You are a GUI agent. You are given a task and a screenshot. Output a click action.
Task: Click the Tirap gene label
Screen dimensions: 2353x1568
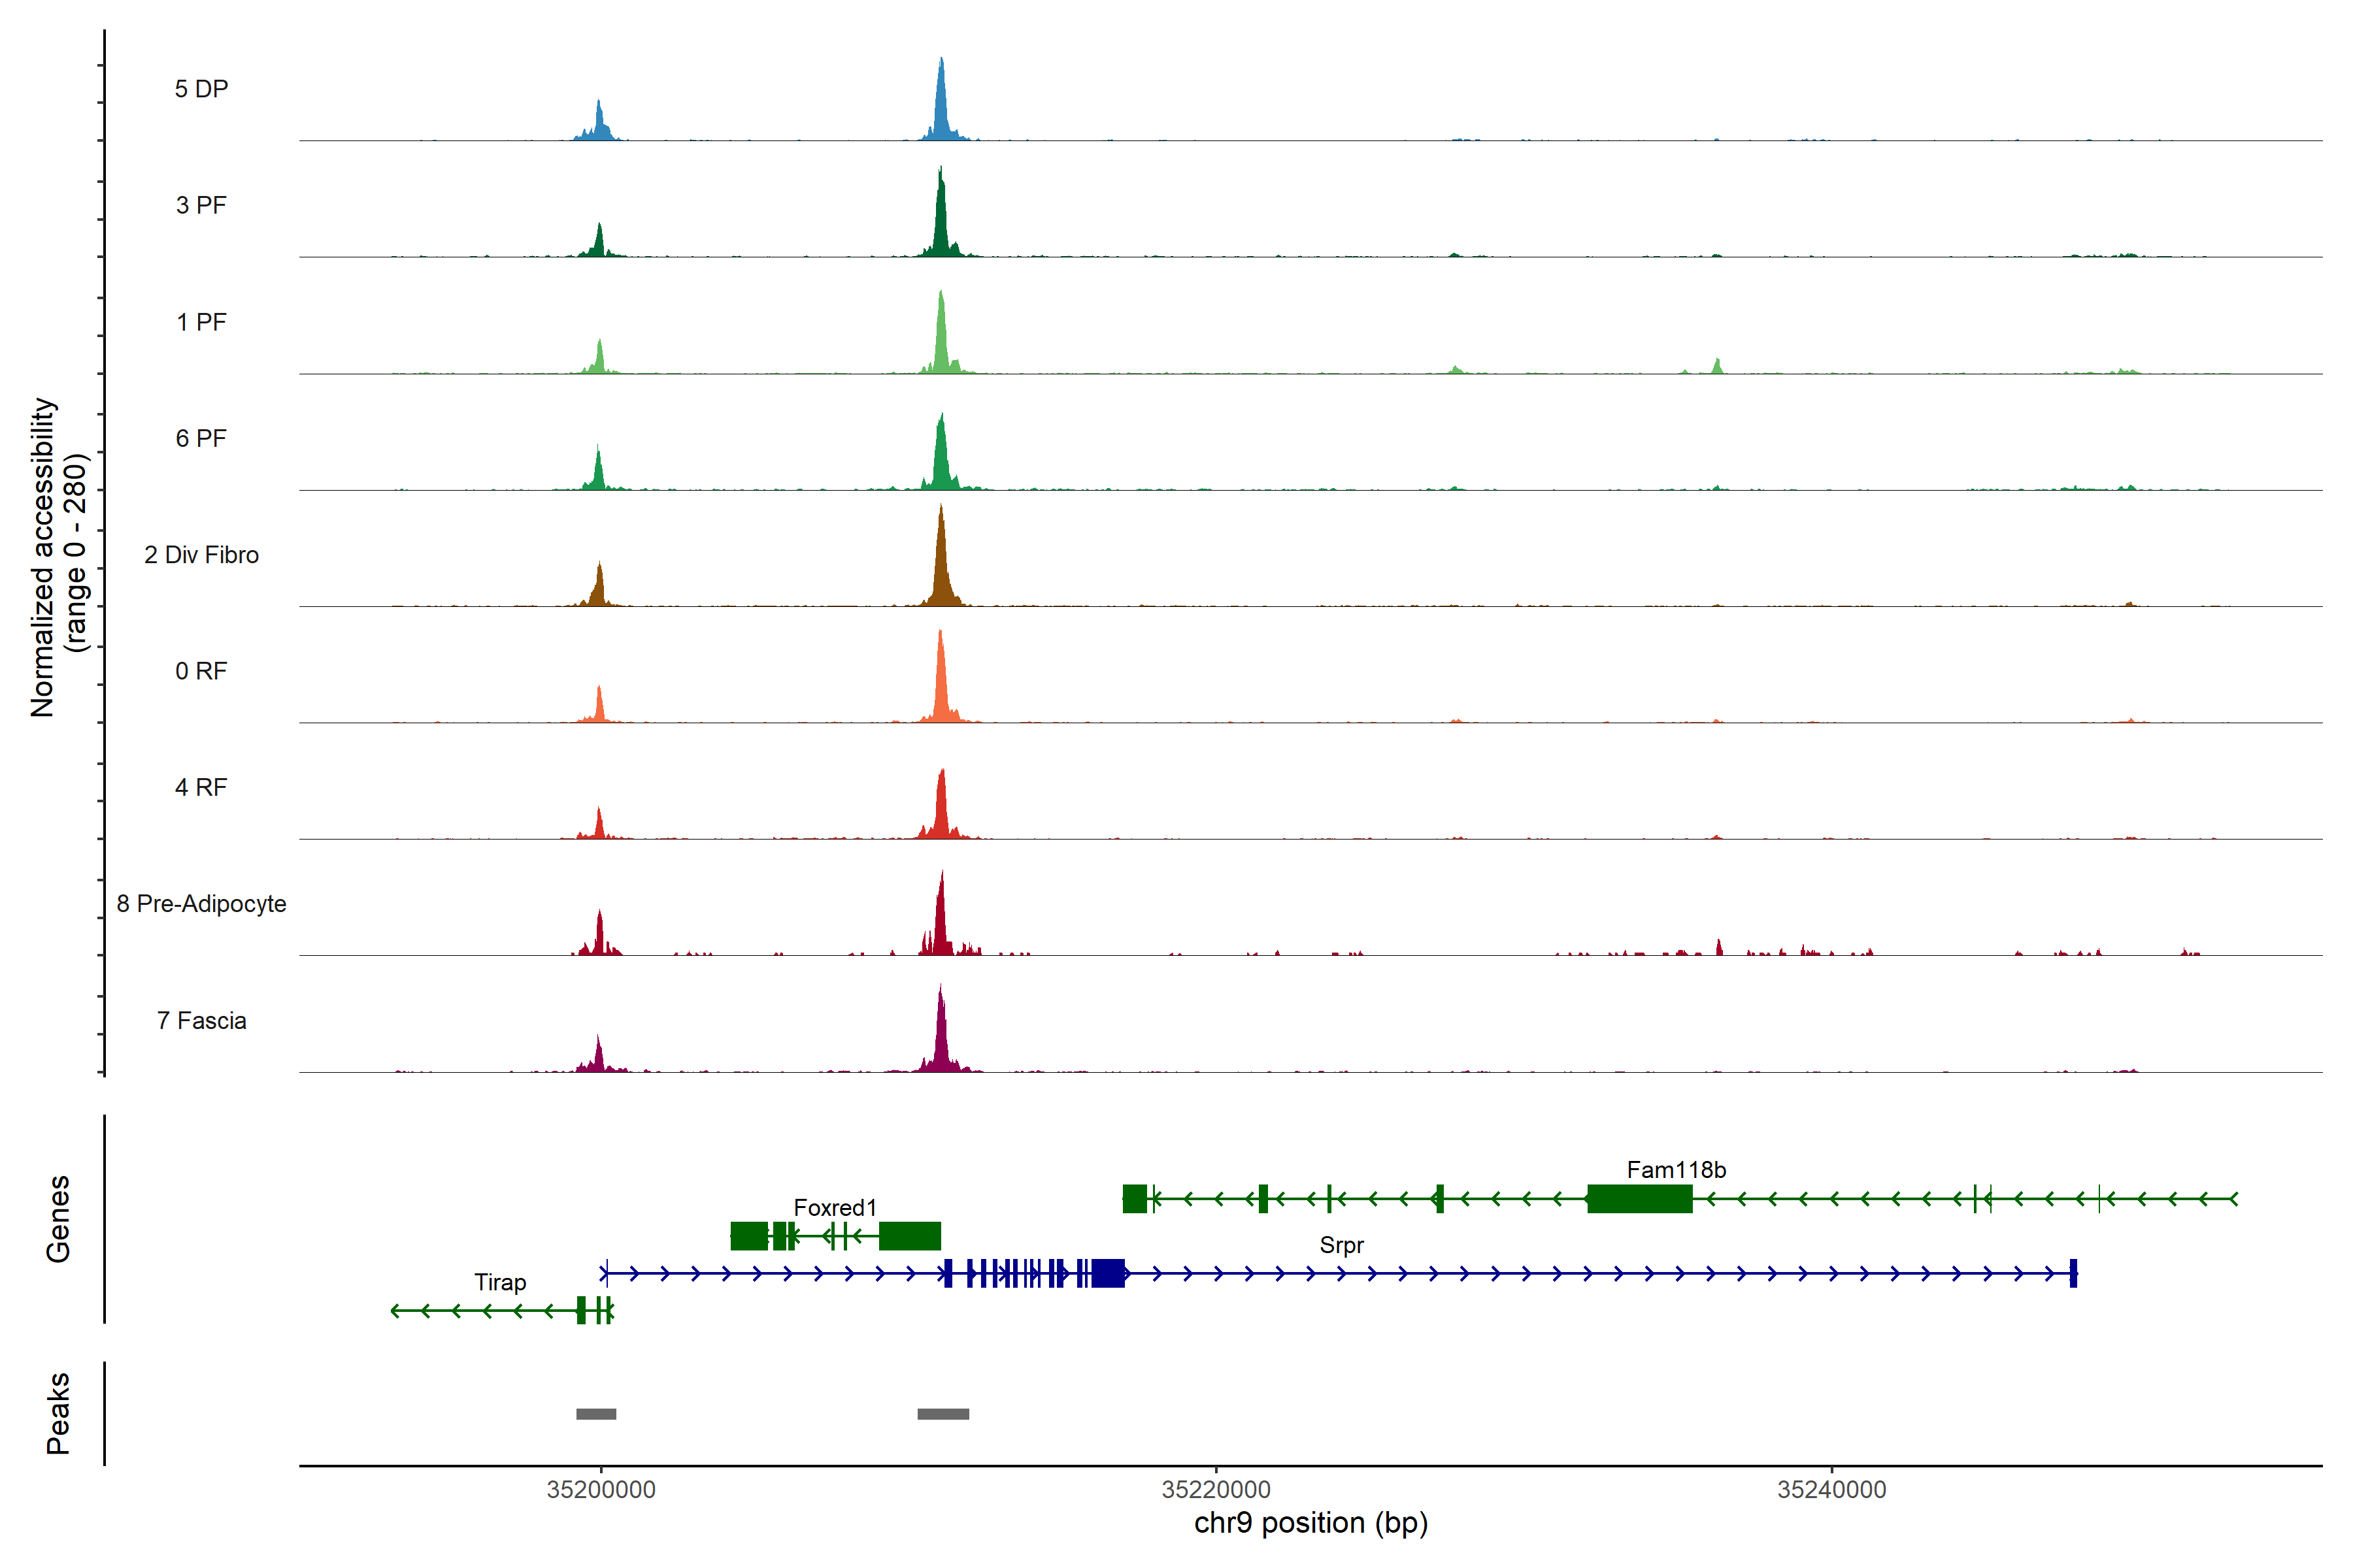coord(499,1282)
